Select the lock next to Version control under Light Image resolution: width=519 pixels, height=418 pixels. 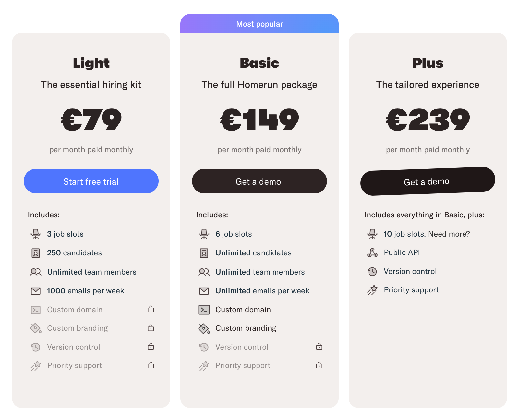151,347
